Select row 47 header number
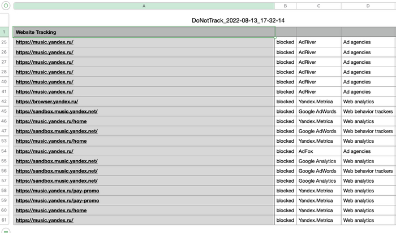396x233 pixels. (4, 131)
